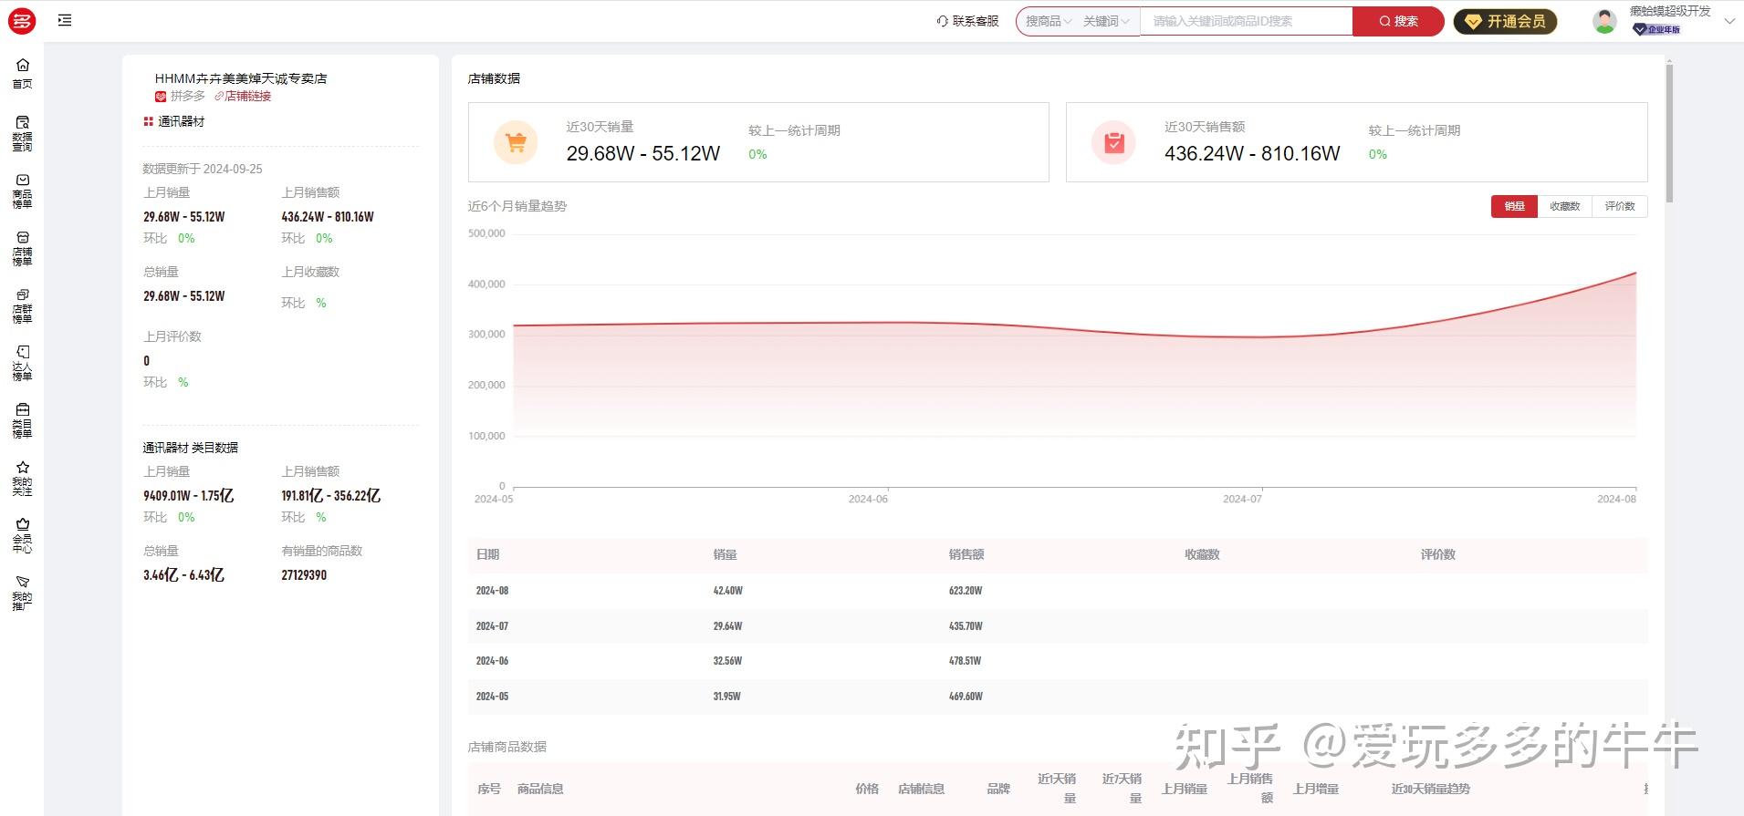Click the 2024-08 sales value 42.40W
This screenshot has width=1744, height=816.
pyautogui.click(x=727, y=591)
